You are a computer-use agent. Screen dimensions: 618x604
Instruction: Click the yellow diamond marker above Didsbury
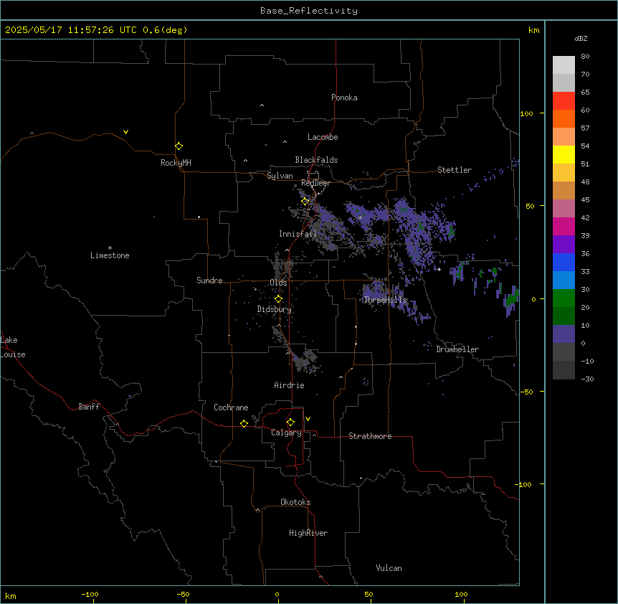(278, 299)
